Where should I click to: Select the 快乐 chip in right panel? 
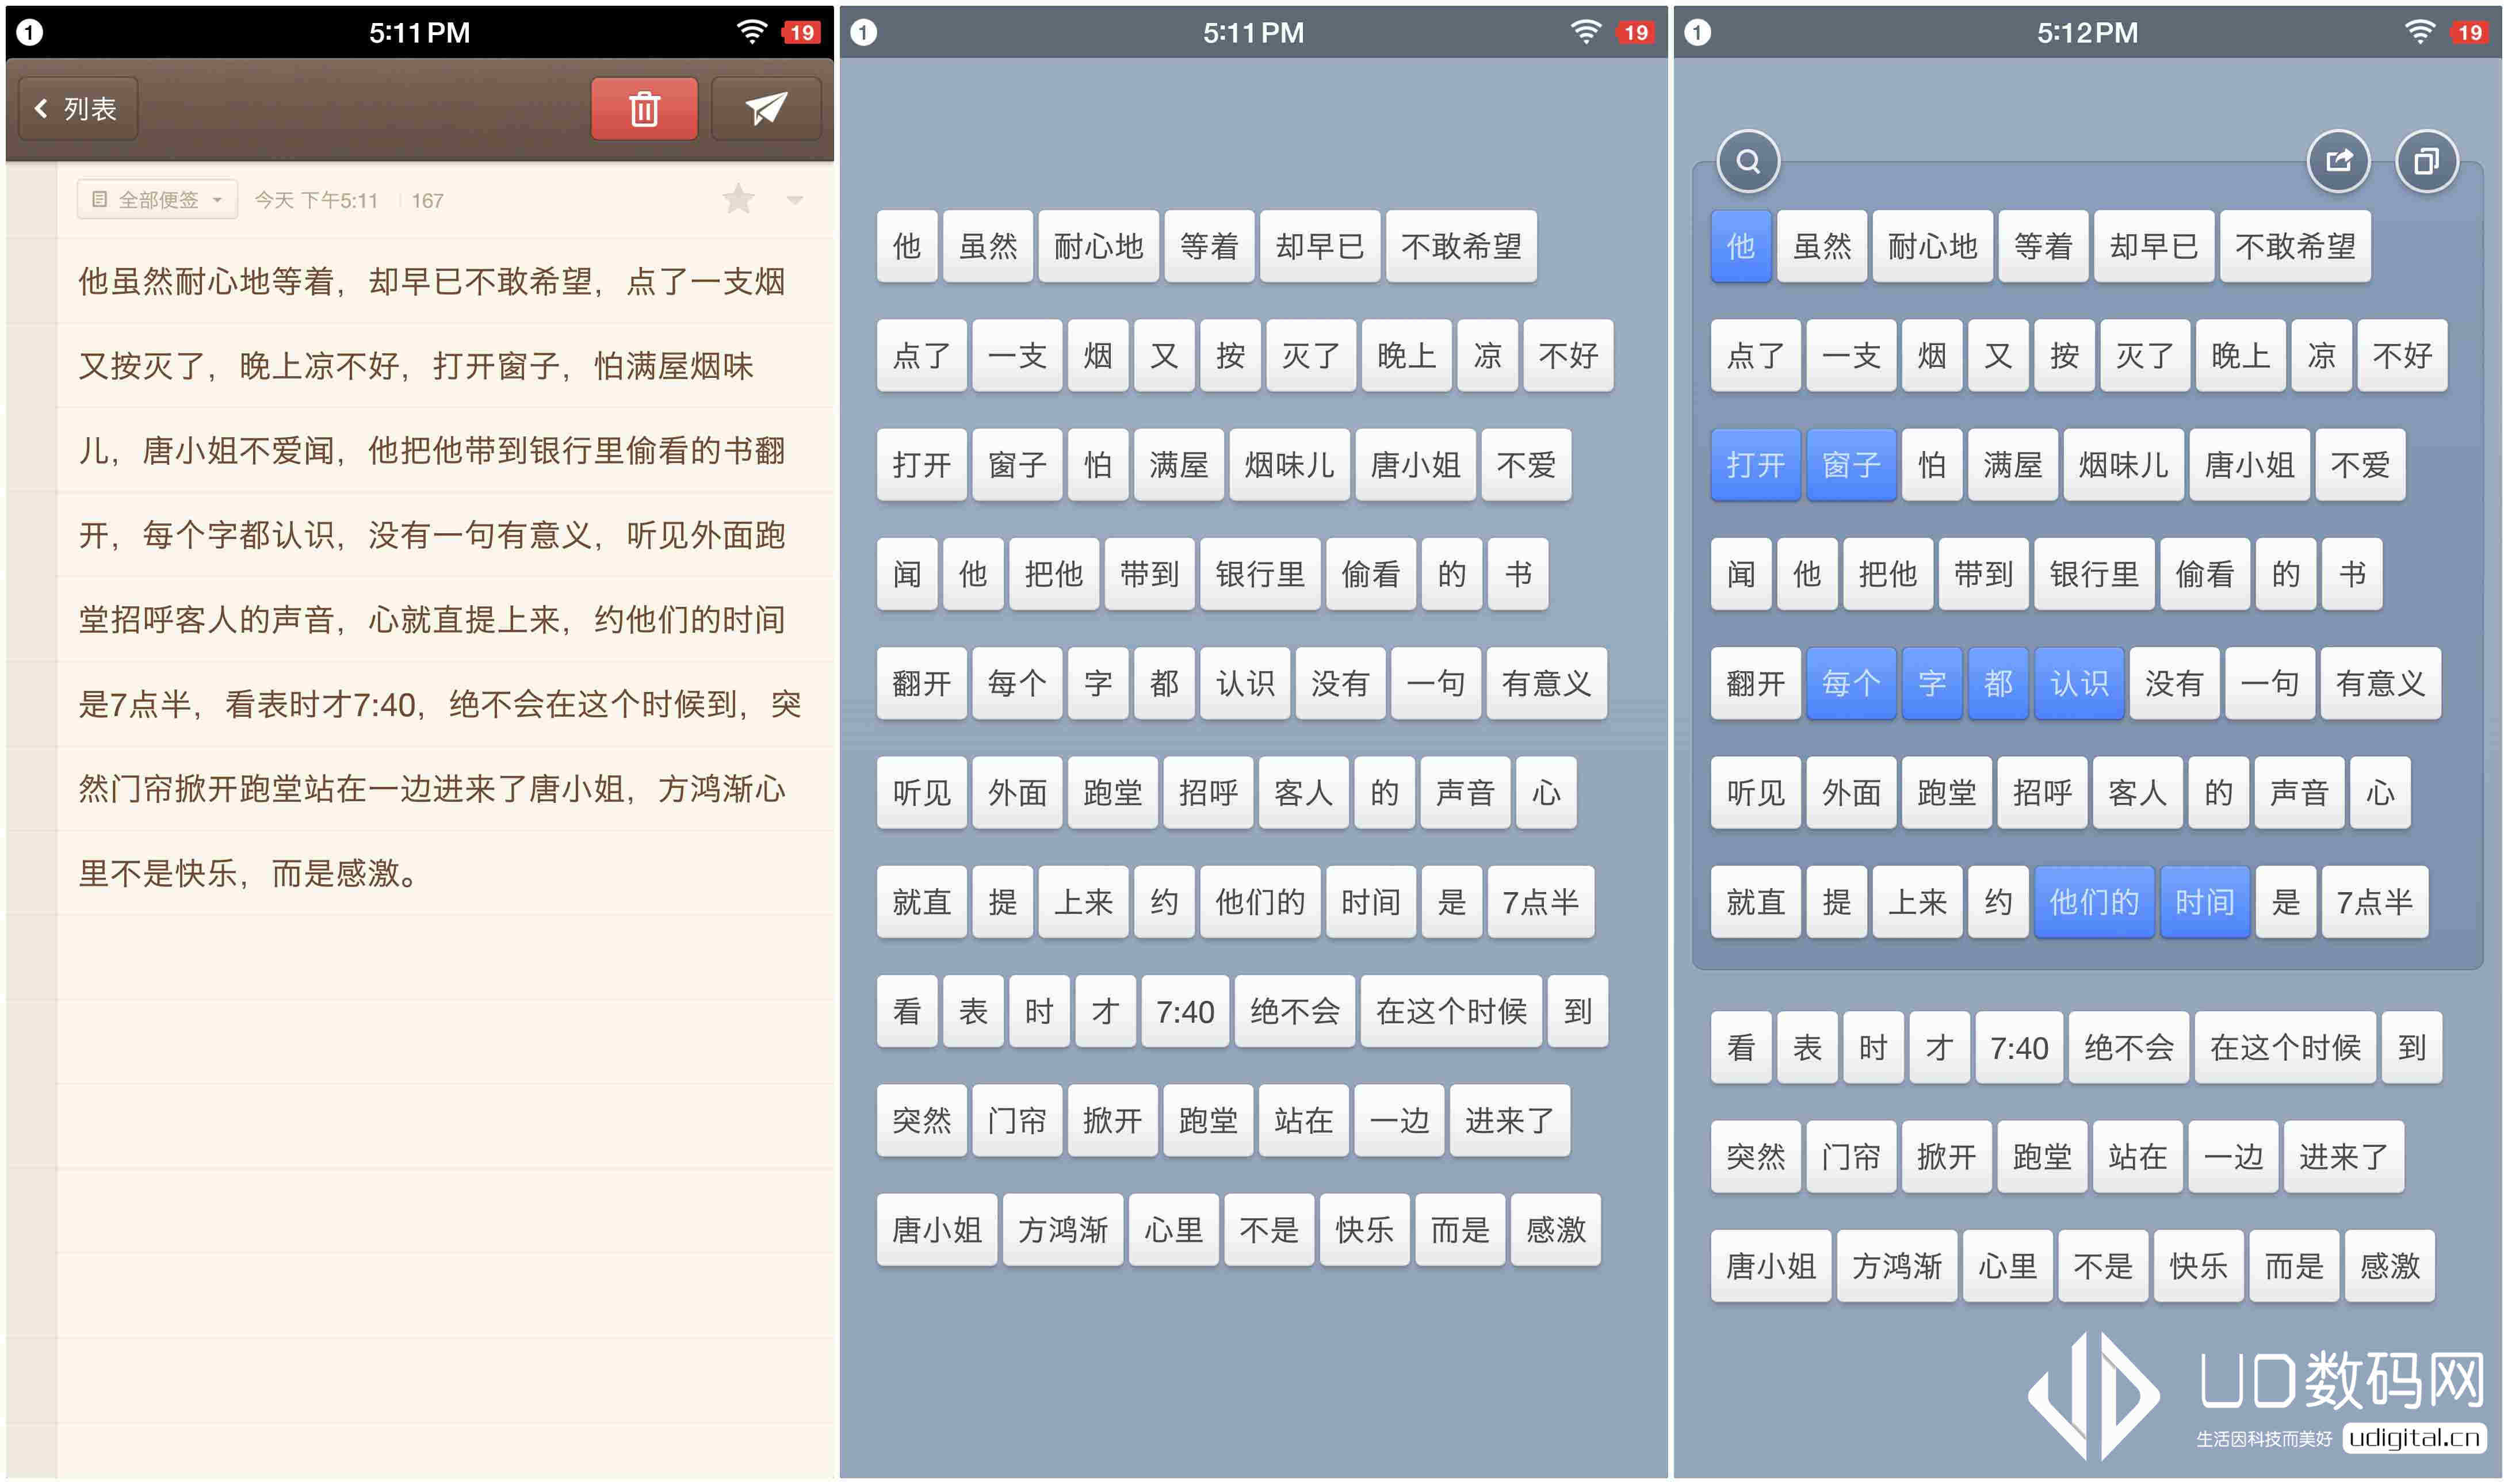tap(2198, 1266)
